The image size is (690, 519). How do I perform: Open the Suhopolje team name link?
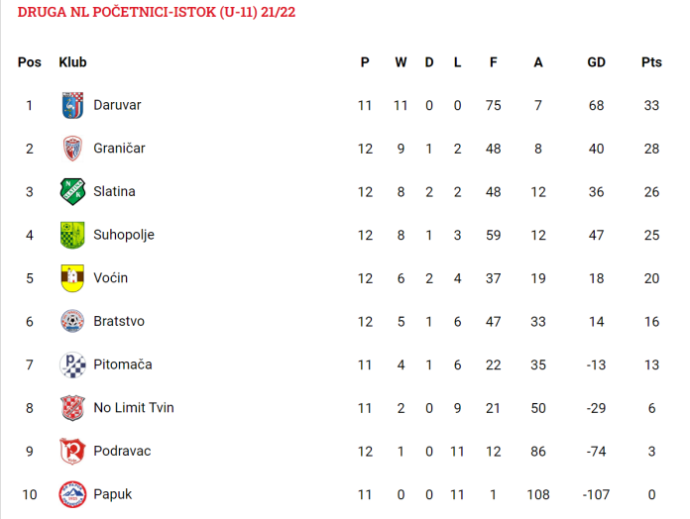pos(124,235)
